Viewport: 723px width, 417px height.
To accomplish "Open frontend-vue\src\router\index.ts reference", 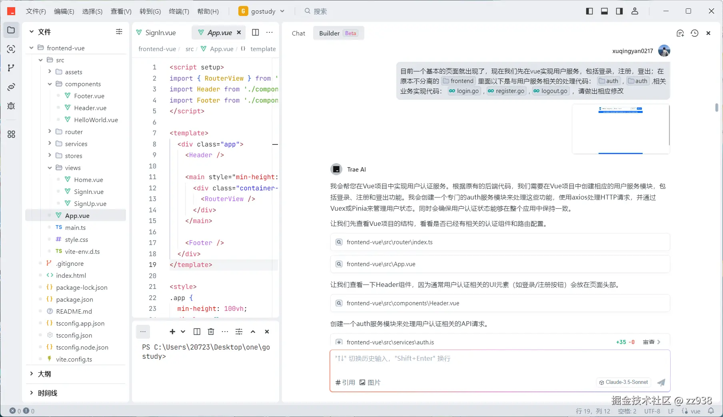I will (500, 242).
